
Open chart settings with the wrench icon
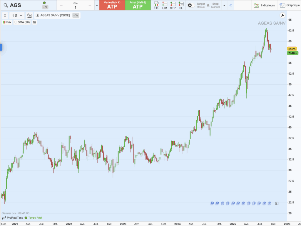click(282, 15)
